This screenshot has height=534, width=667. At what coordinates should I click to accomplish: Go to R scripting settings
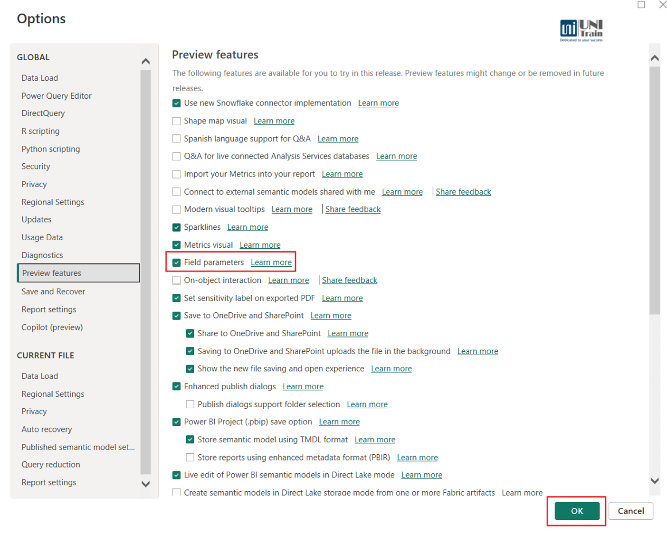[x=40, y=131]
